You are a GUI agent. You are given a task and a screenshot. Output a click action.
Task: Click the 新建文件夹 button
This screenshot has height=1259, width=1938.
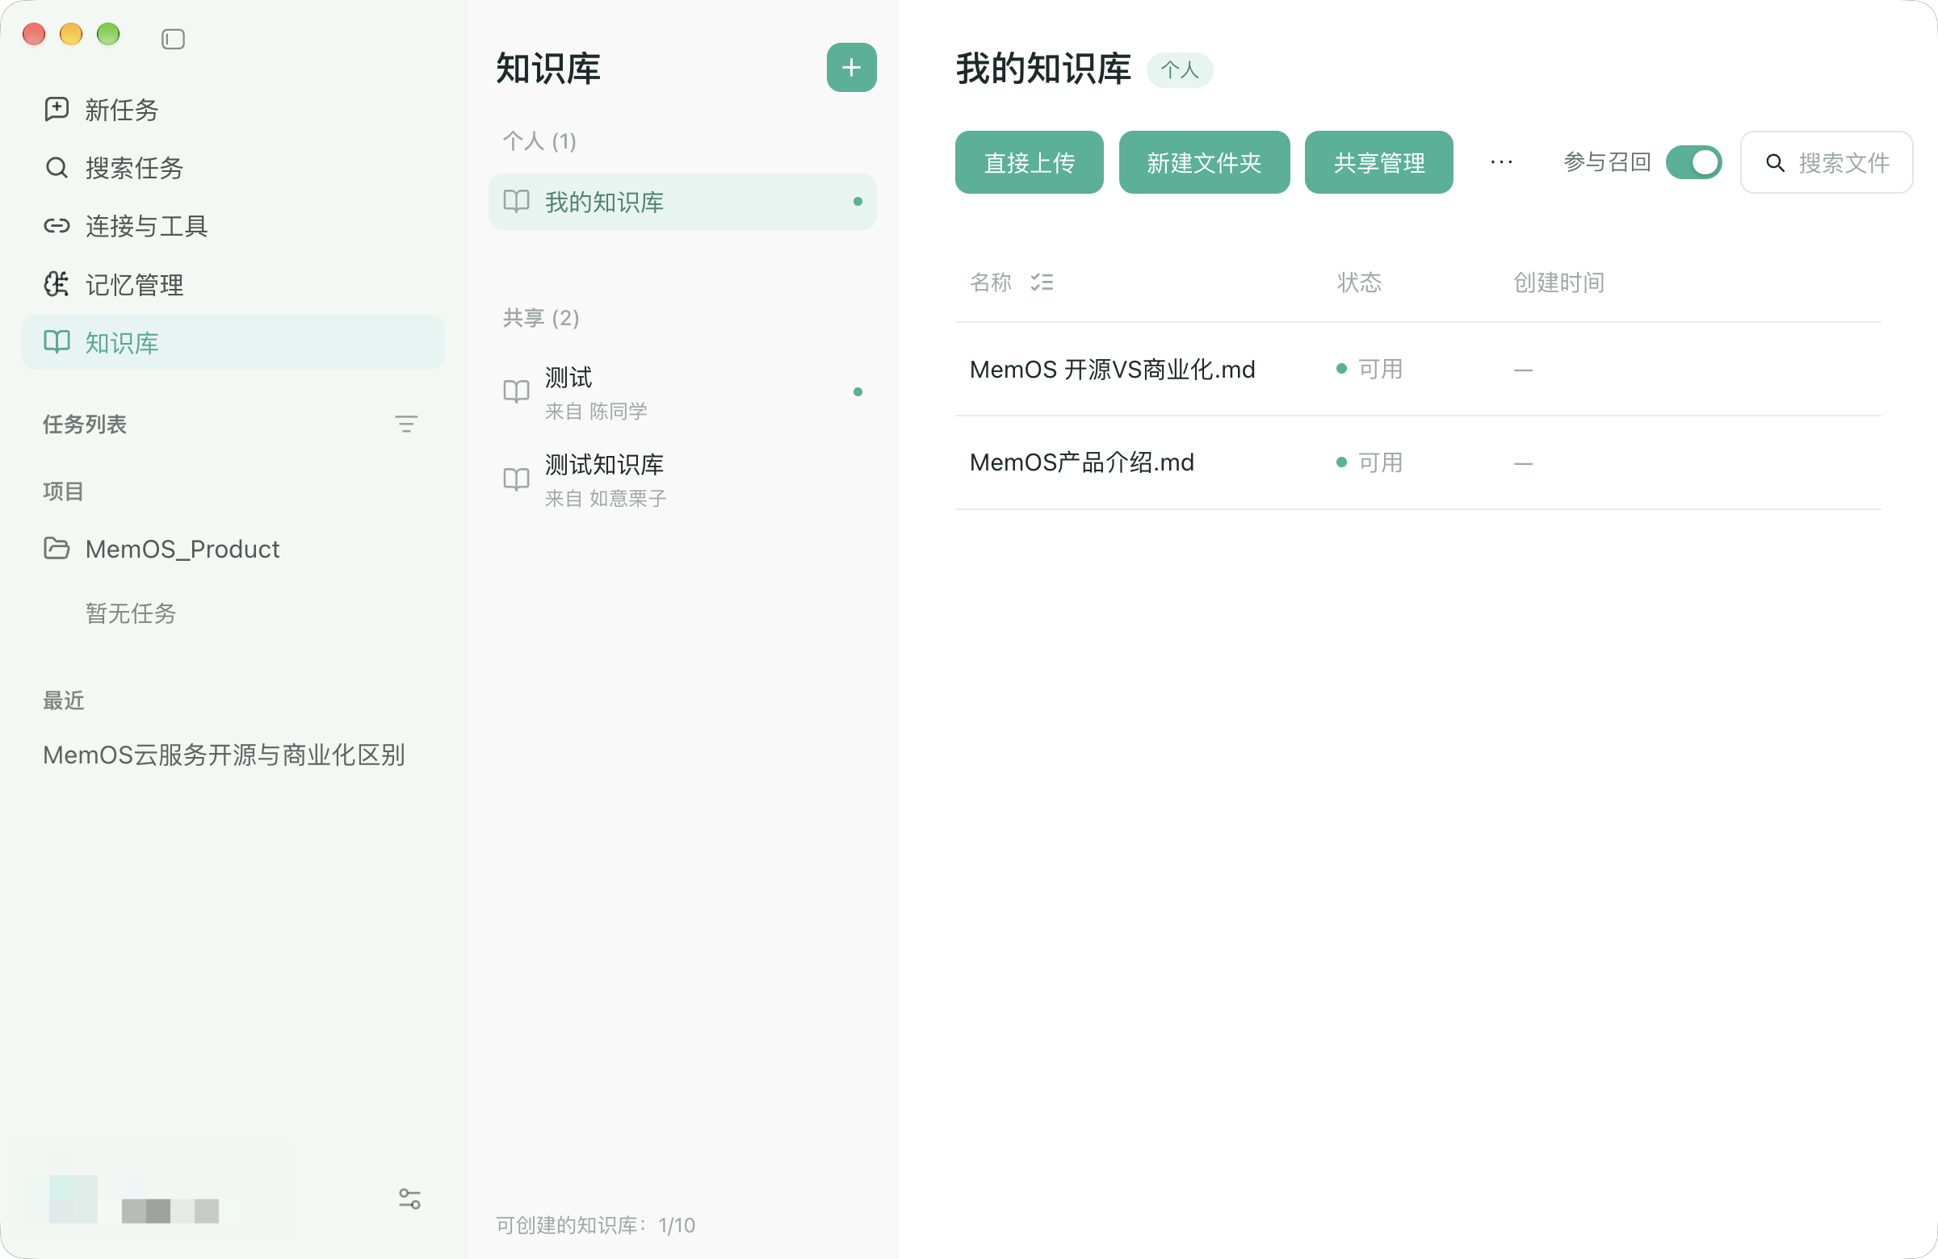[1204, 163]
